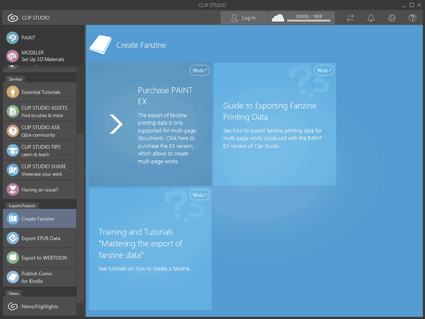This screenshot has height=319, width=425.
Task: Click the 'Create Fanzine' page heading
Action: coord(141,45)
